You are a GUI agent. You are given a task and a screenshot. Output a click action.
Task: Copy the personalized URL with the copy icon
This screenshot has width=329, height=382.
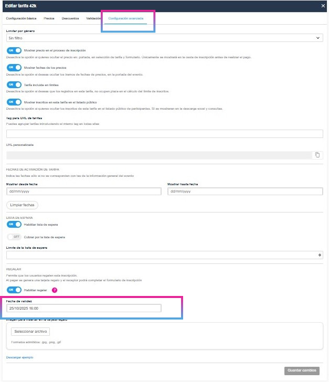pos(317,155)
